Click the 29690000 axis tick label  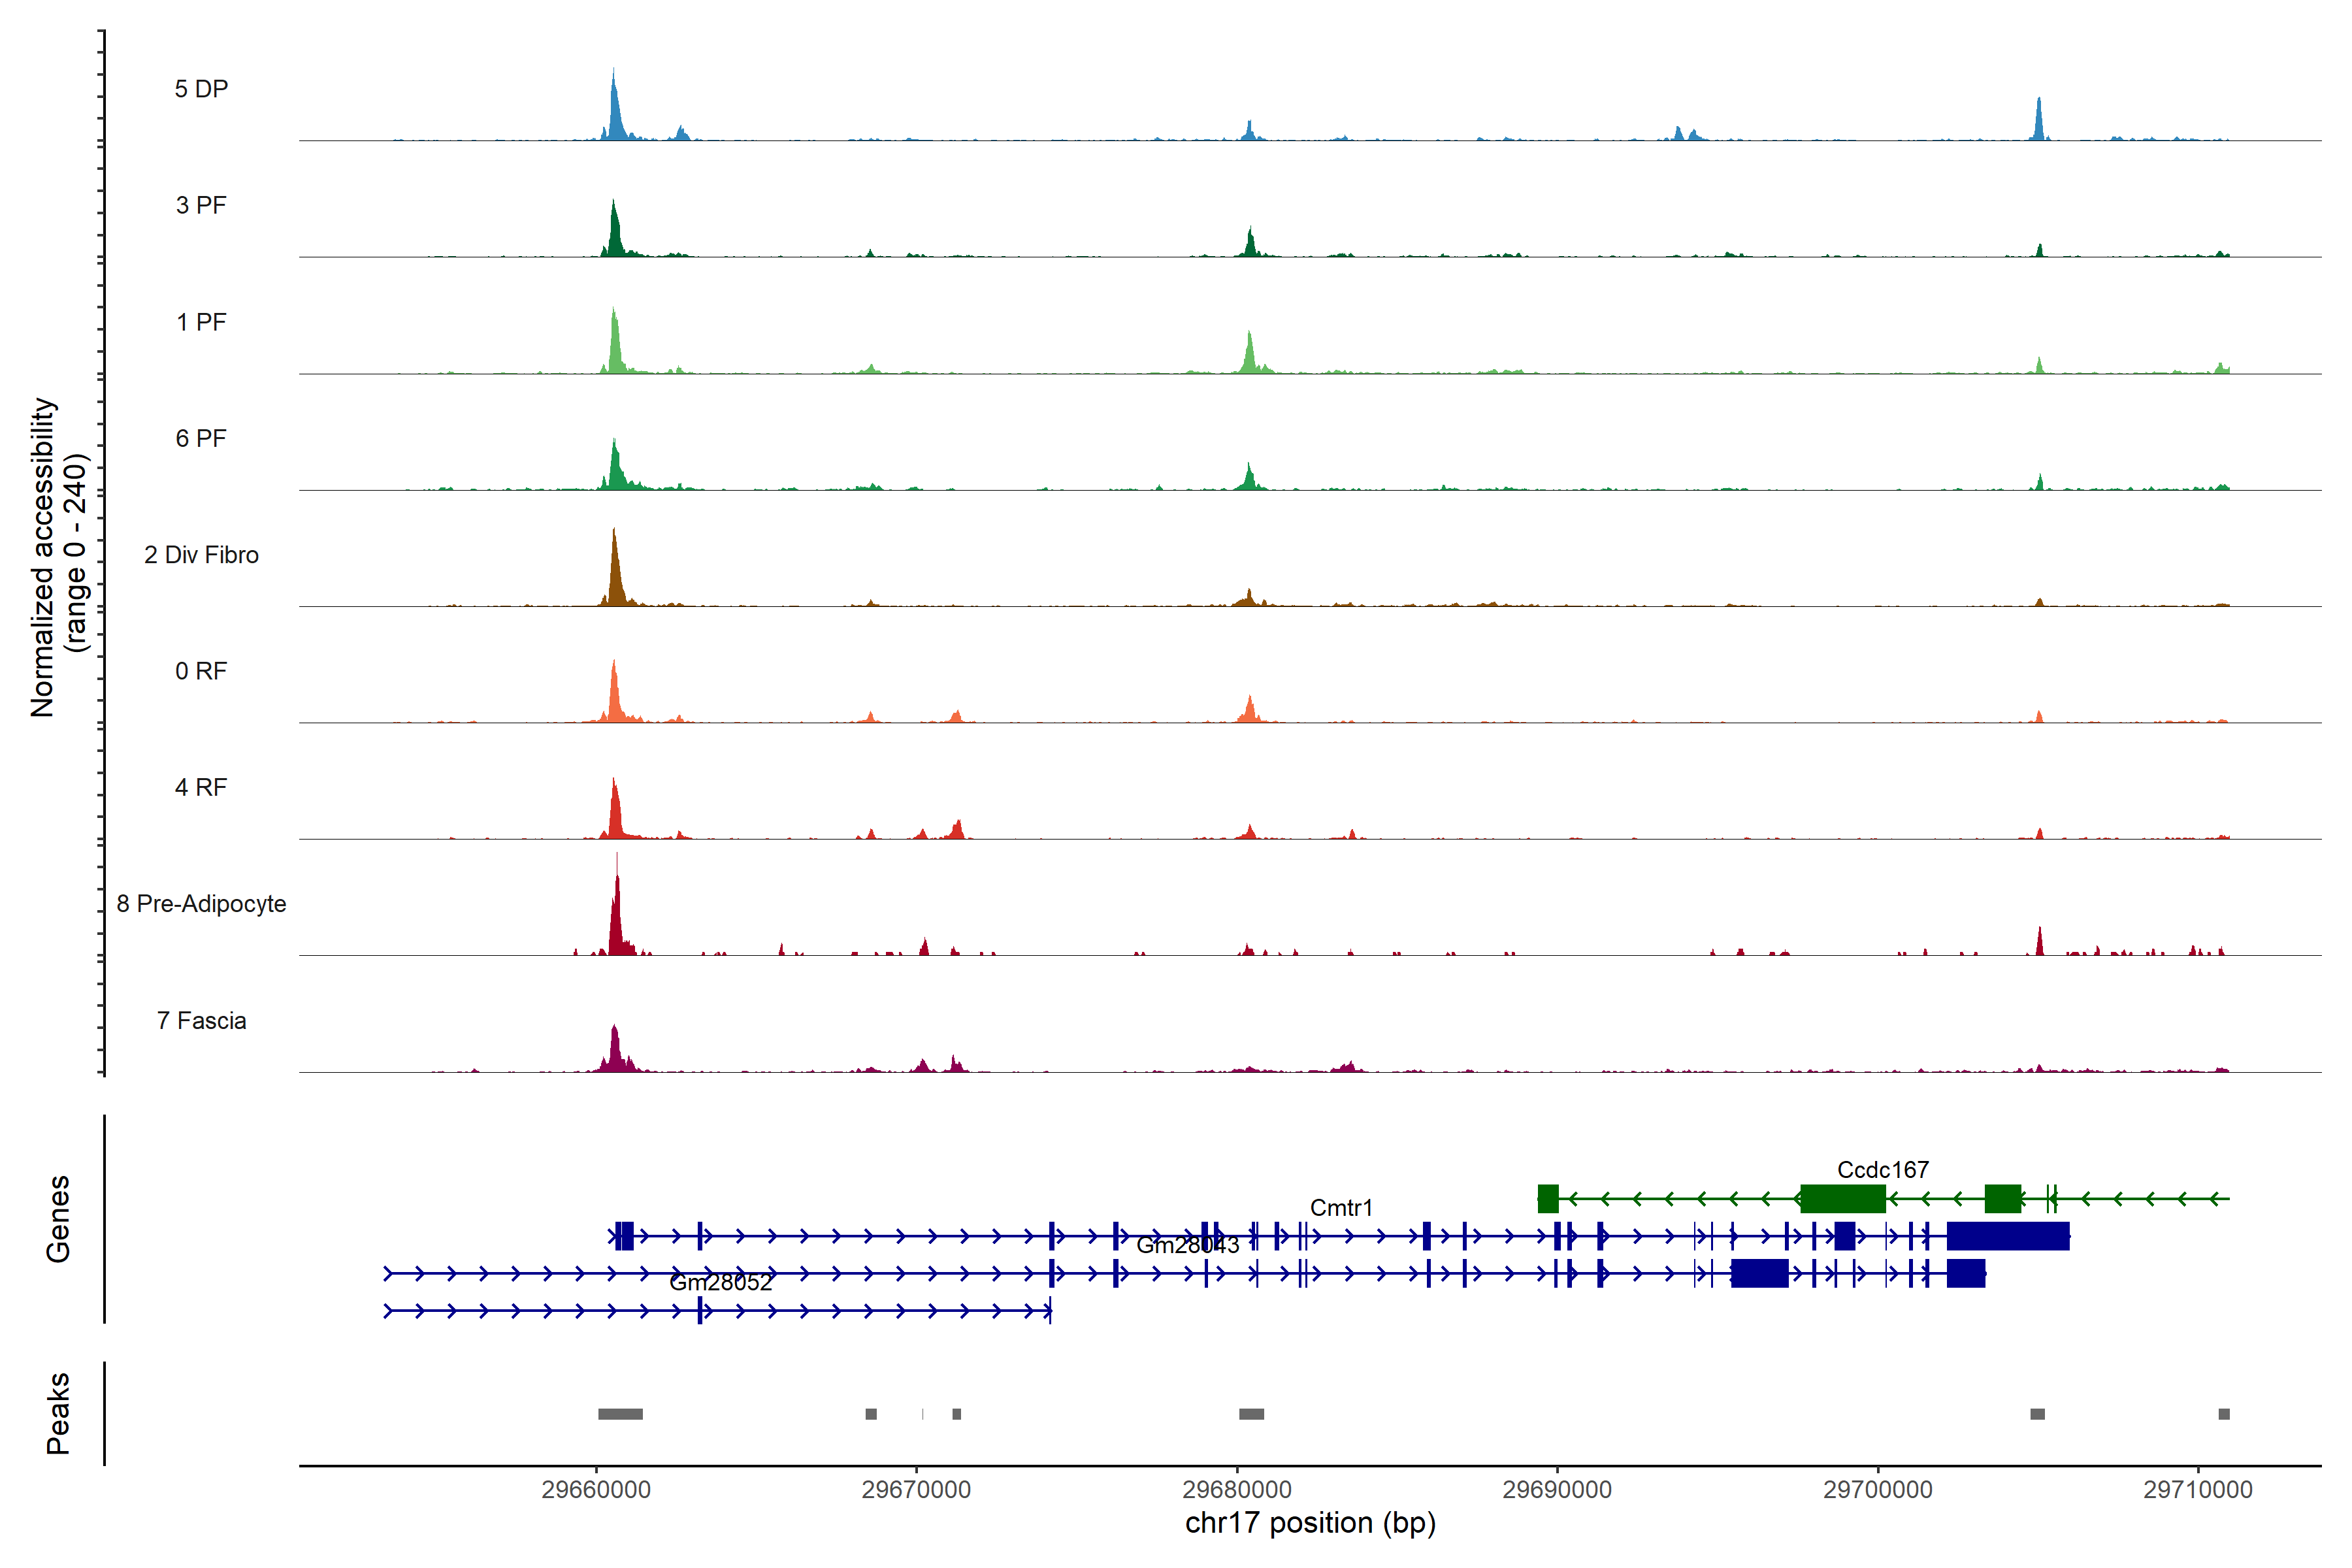[1556, 1489]
